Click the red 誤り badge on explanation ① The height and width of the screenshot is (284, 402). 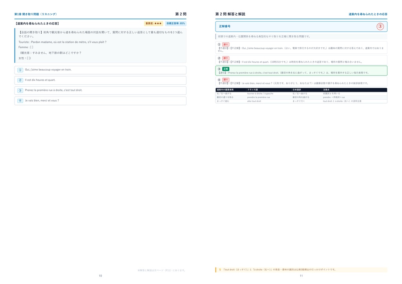(226, 44)
